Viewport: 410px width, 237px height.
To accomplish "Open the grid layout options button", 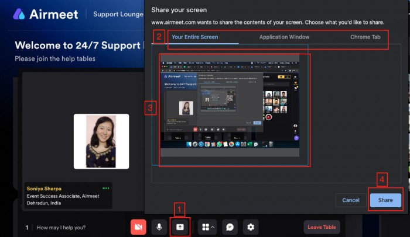I will tap(208, 227).
